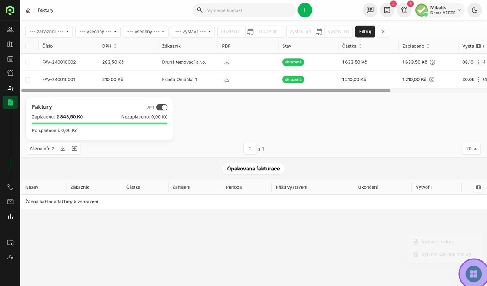Click the Faktury breadcrumb item
The image size is (487, 286).
point(46,10)
